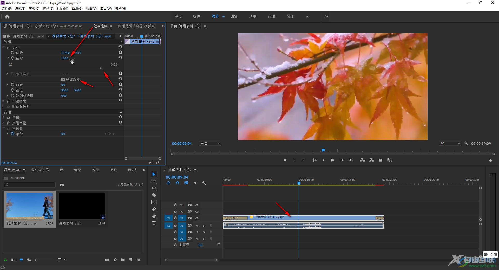This screenshot has height=270, width=499.
Task: Create New Bin folder icon
Action: [x=123, y=260]
